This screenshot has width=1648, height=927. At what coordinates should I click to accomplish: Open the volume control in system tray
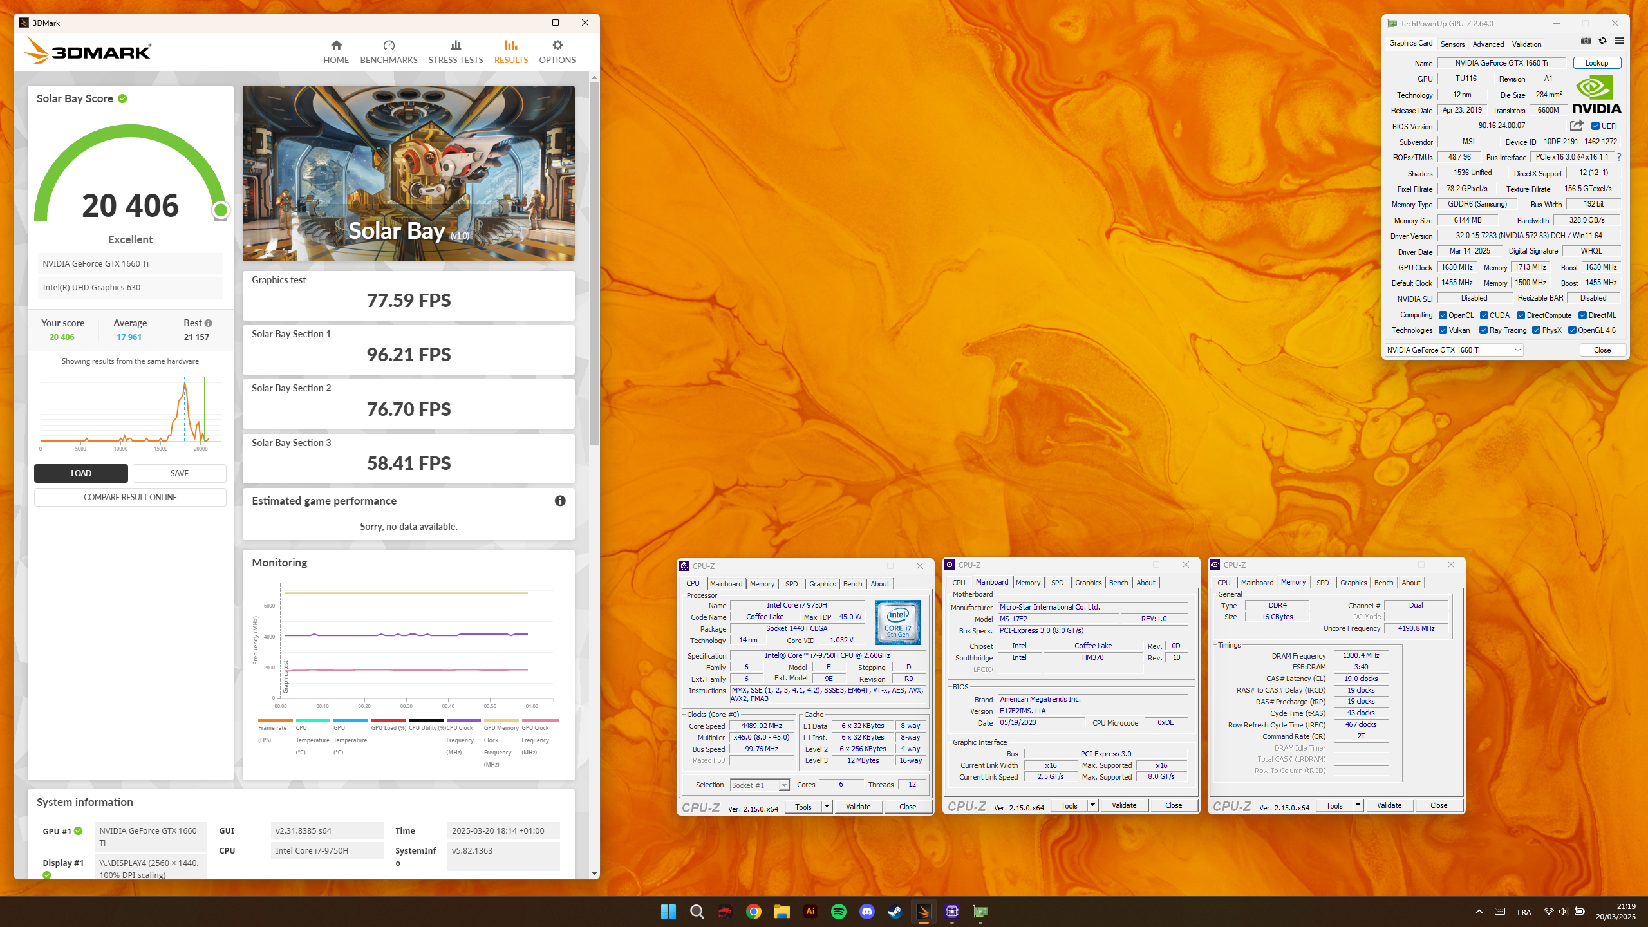[x=1563, y=912]
